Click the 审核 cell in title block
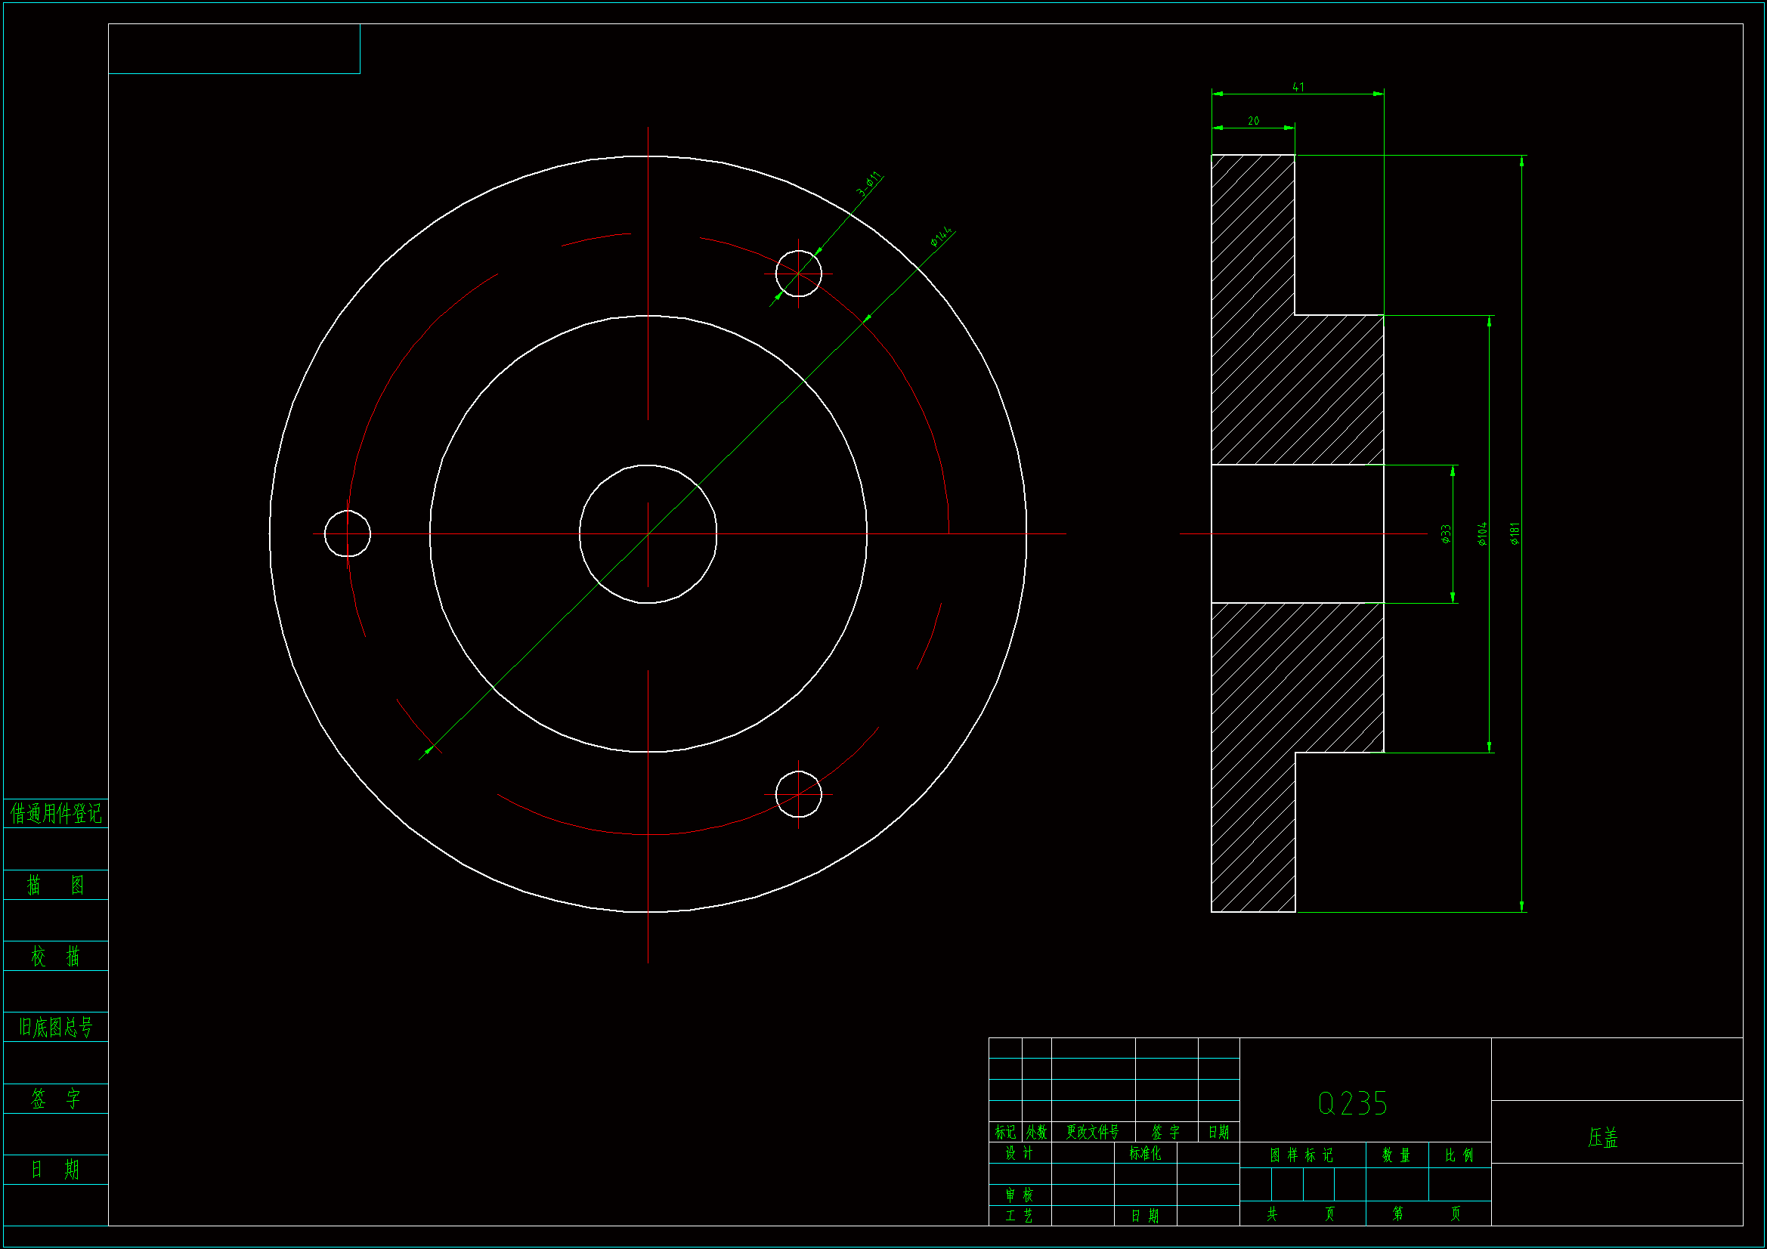Viewport: 1767px width, 1249px height. [x=1019, y=1195]
